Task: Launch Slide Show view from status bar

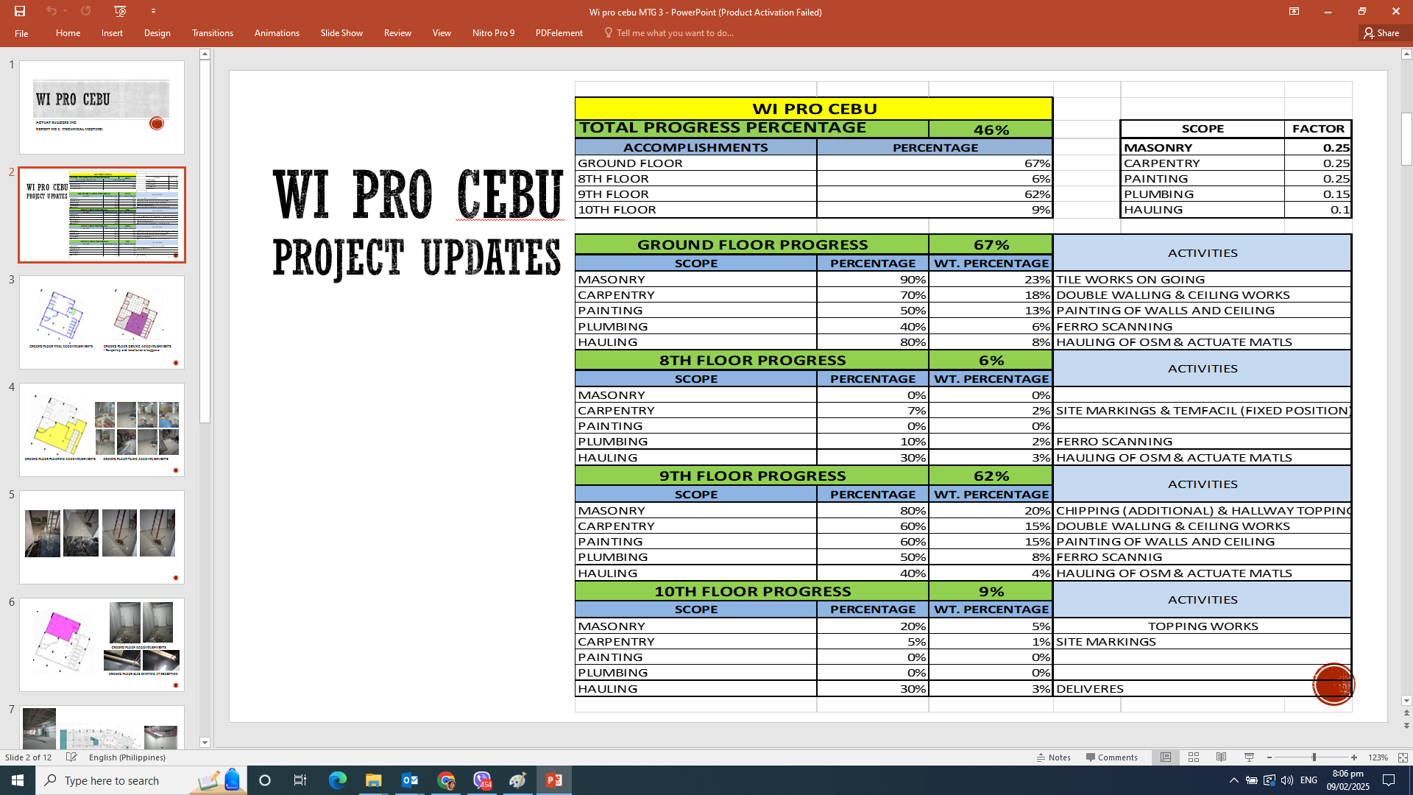Action: (1249, 757)
